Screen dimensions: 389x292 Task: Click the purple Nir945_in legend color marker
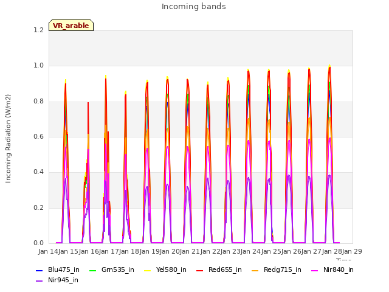click(39, 281)
